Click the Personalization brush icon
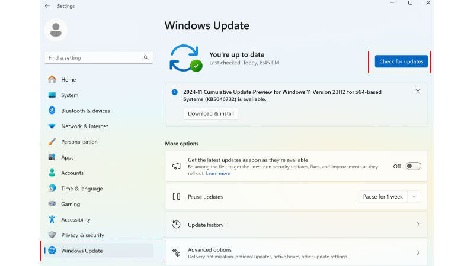 (x=52, y=141)
